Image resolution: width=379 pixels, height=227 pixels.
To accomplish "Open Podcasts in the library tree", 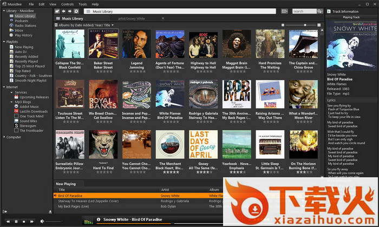I will coord(22,21).
